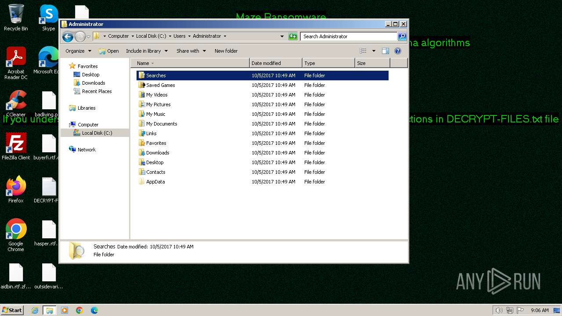
Task: Select outsidevari file on desktop
Action: tap(49, 276)
